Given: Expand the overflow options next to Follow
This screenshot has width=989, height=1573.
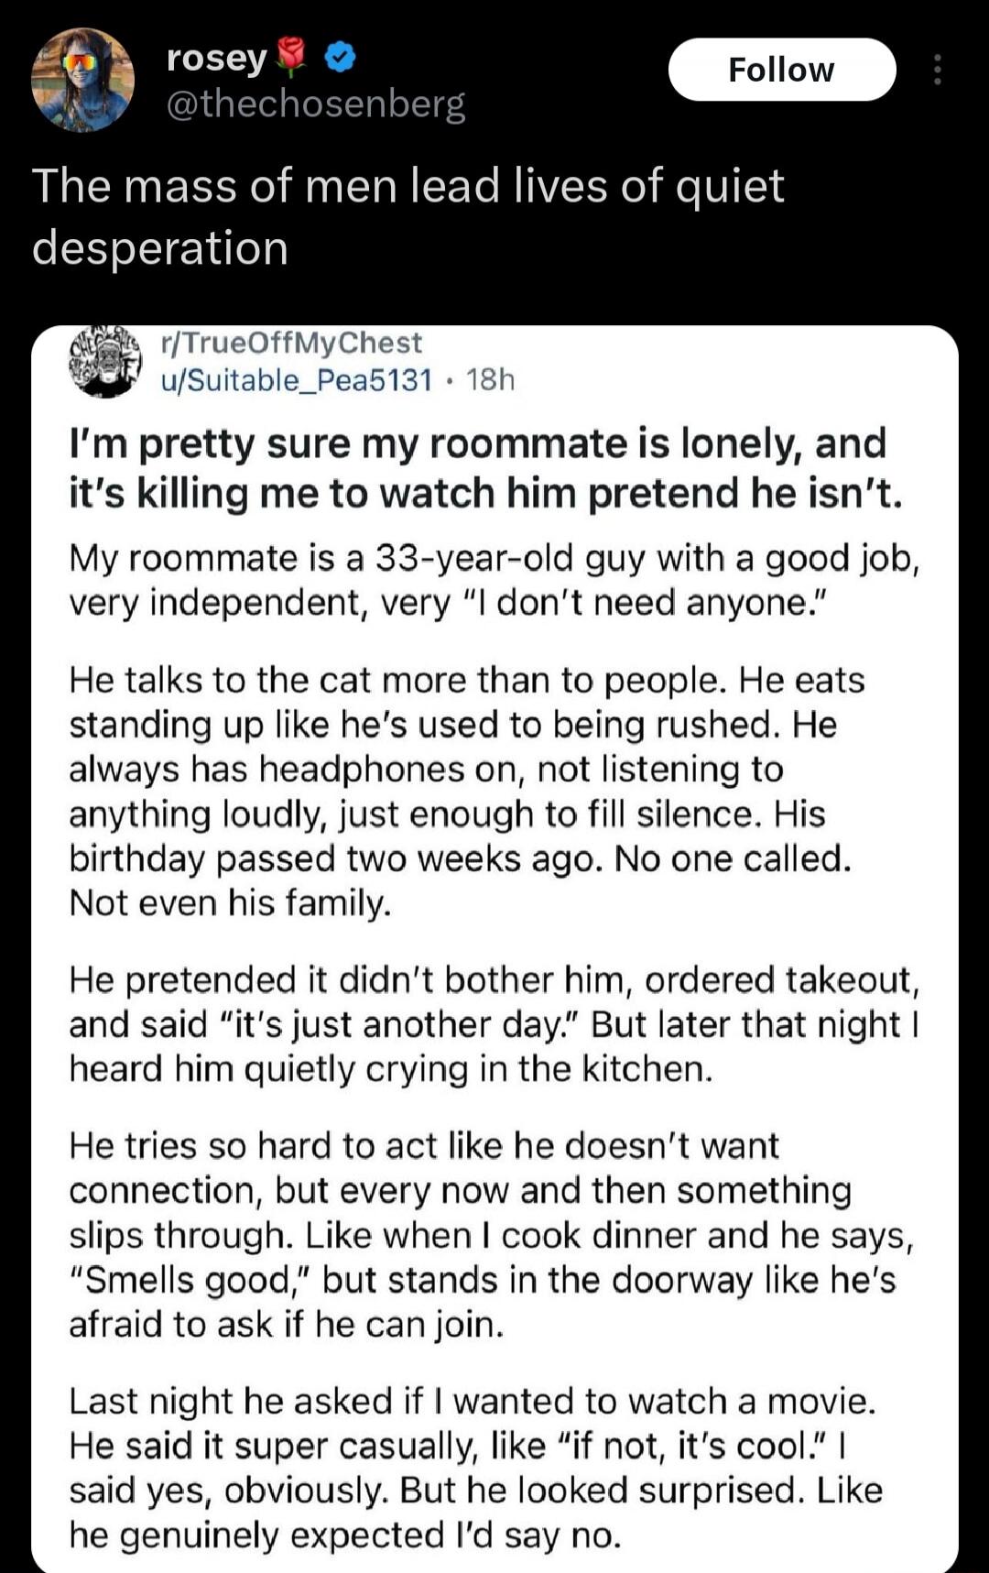Looking at the screenshot, I should tap(938, 69).
